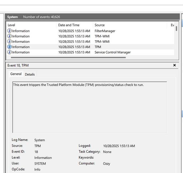Image resolution: width=183 pixels, height=173 pixels.
Task: Click the horizontal scrollbar under the event list
Action: 68,57
